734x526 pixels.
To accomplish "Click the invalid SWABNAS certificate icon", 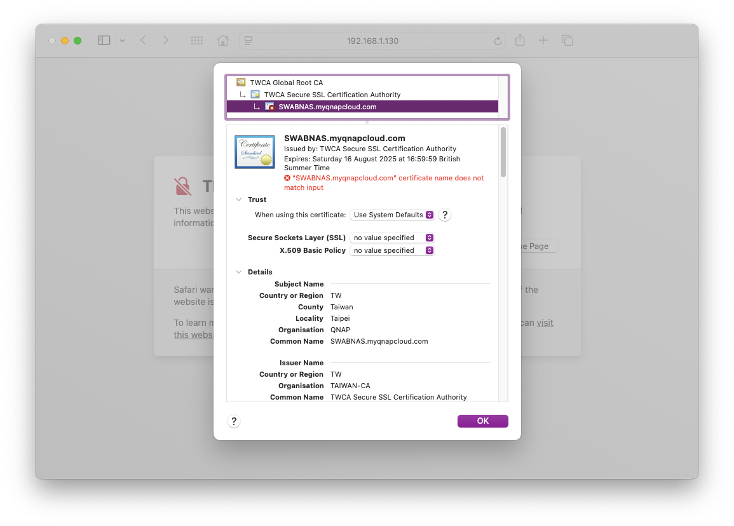I will [x=269, y=107].
